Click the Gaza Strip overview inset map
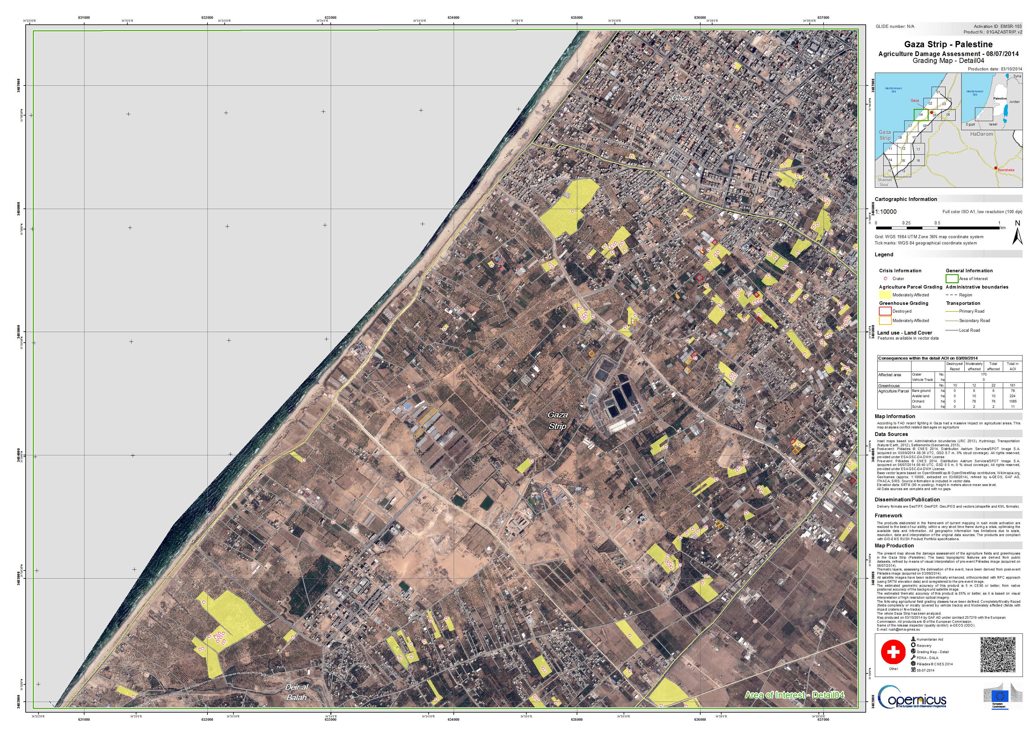The height and width of the screenshot is (732, 1036). coord(918,130)
